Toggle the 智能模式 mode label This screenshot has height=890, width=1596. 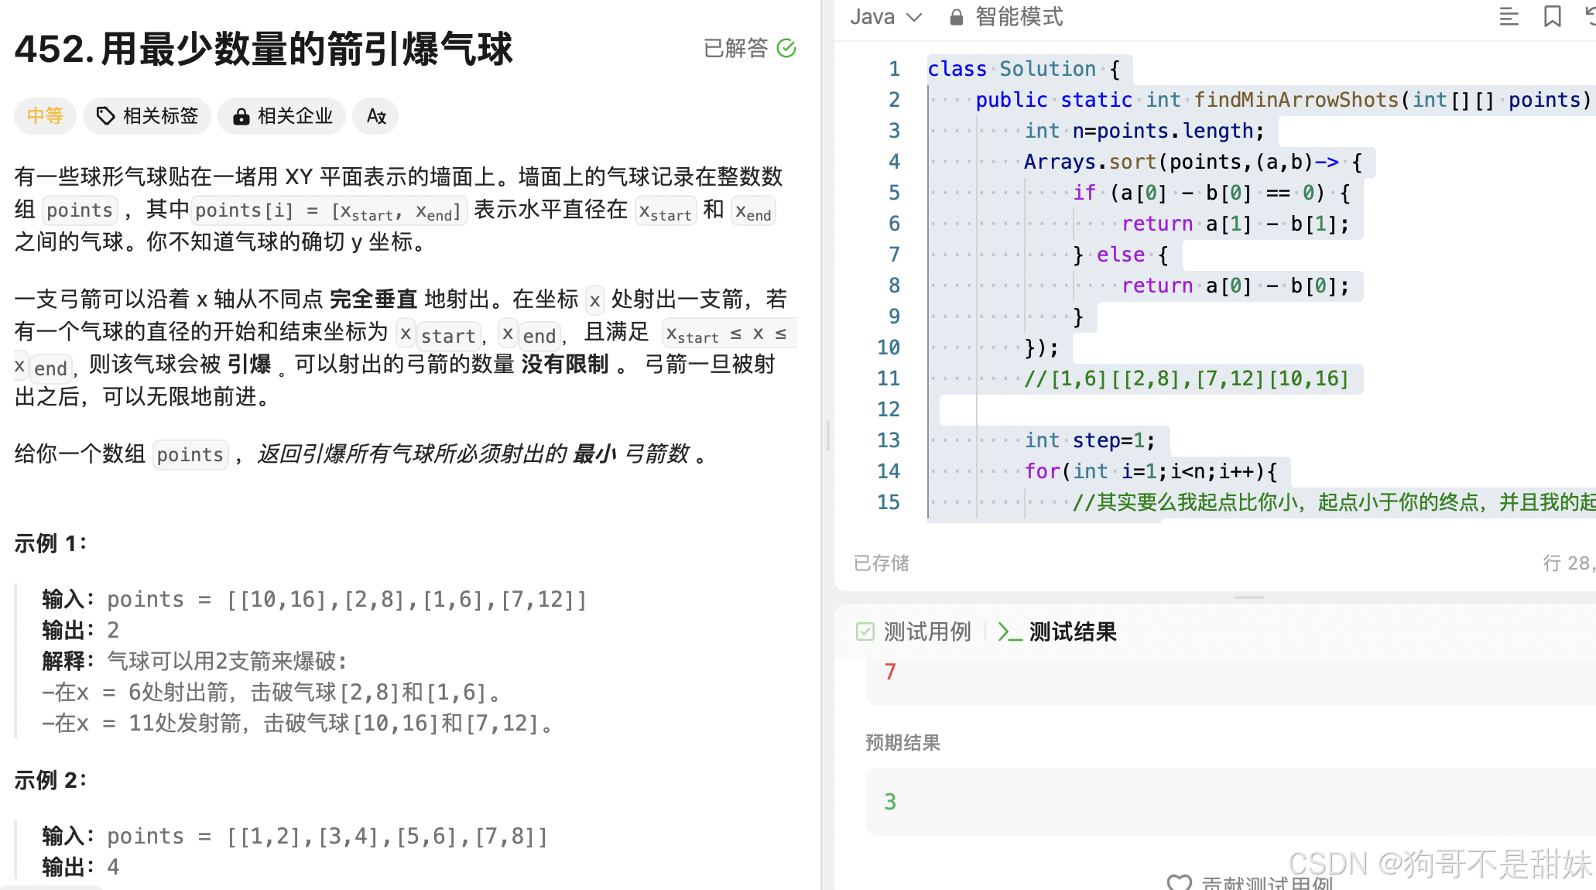1019,17
